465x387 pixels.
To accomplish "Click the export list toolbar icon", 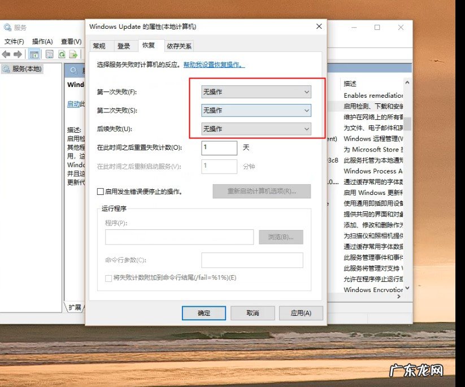I will click(x=73, y=54).
